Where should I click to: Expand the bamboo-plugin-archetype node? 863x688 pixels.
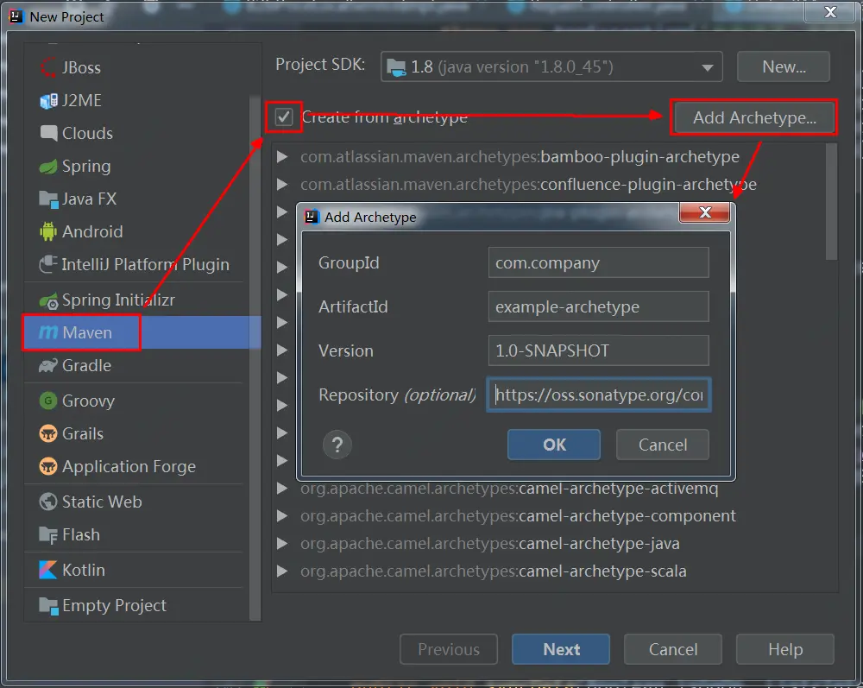(x=282, y=157)
